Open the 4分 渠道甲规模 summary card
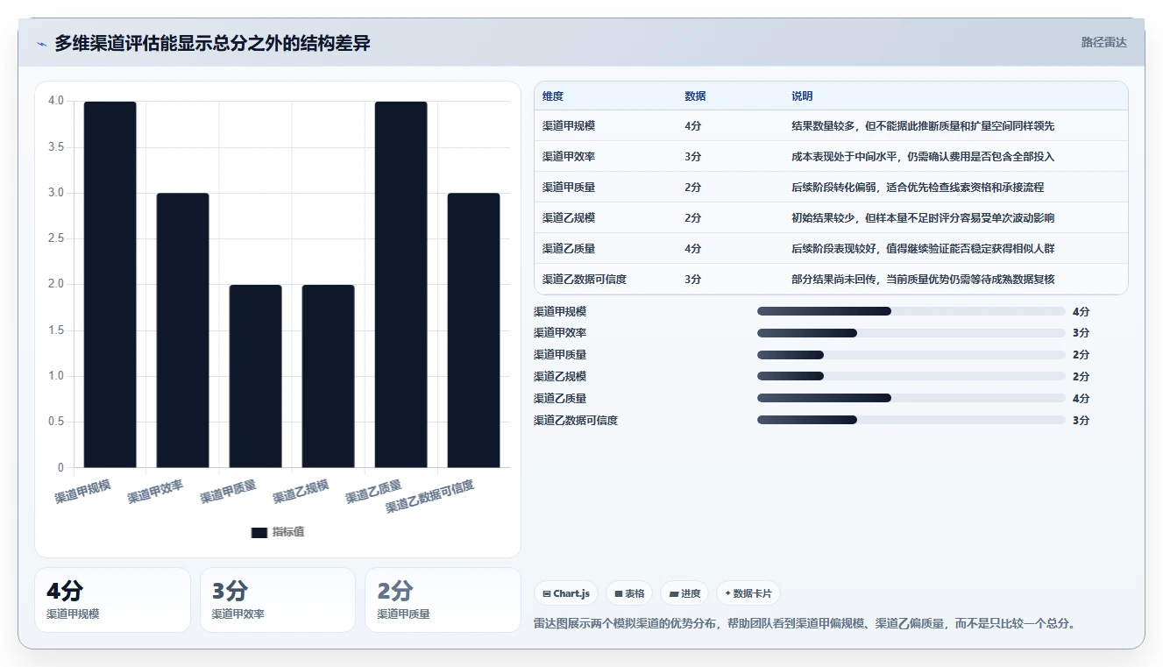The width and height of the screenshot is (1163, 667). pyautogui.click(x=112, y=600)
